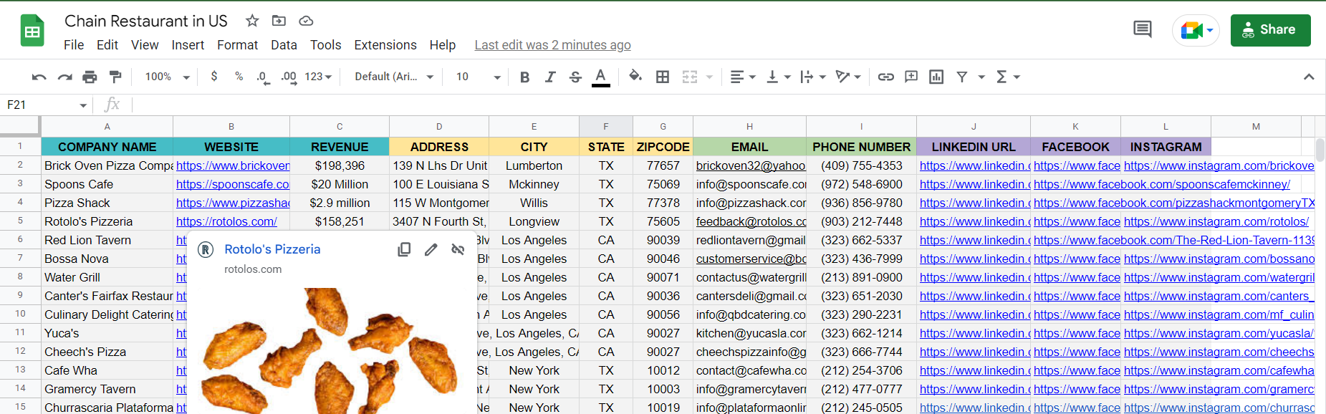Click the chicken wings preview thumbnail
Screen dimensions: 1326x414
click(x=332, y=351)
